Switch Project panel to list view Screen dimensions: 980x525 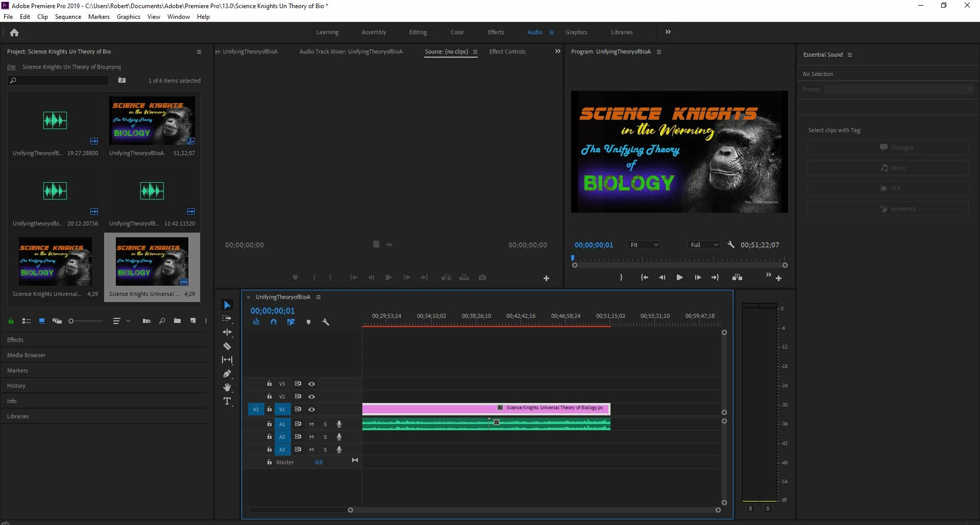(x=27, y=321)
